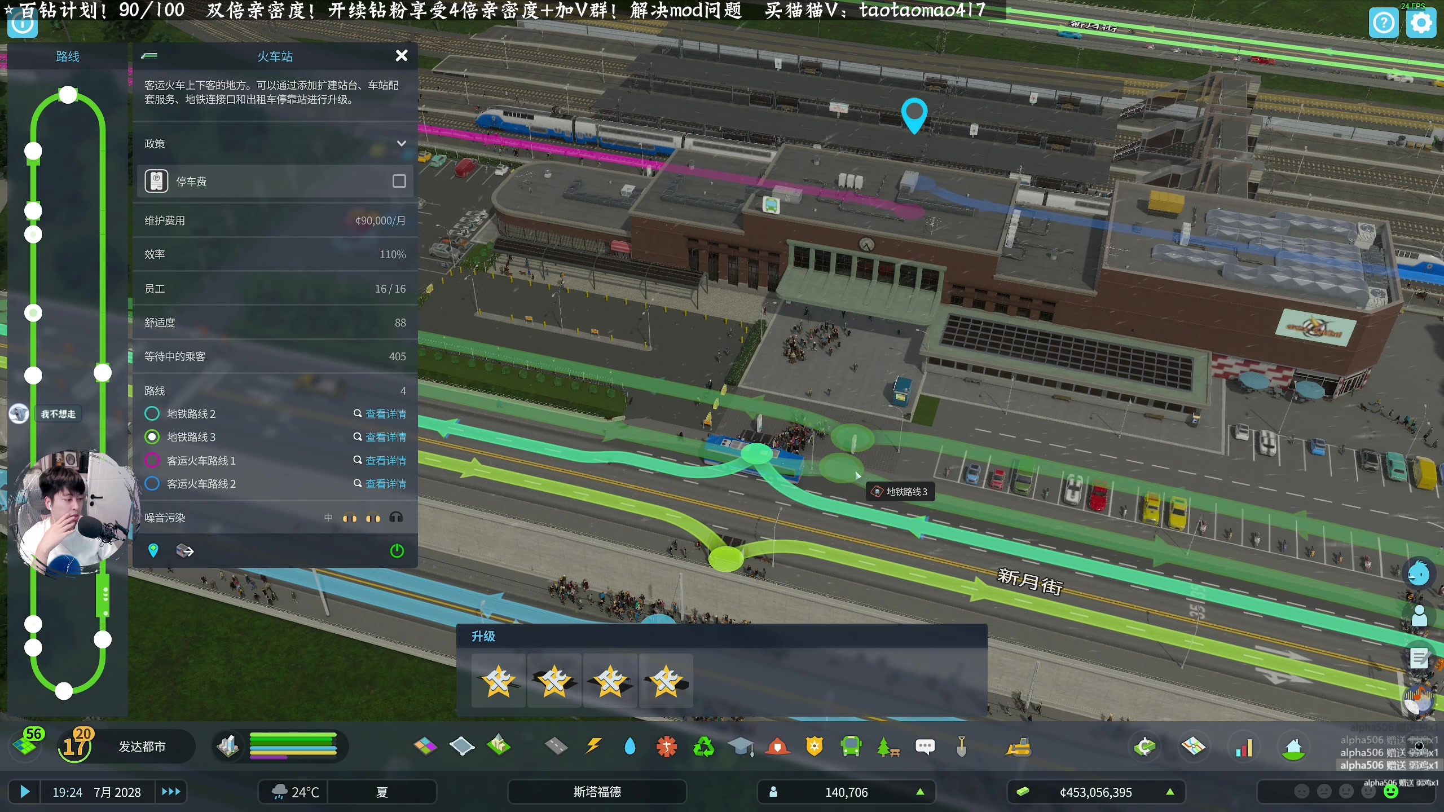Click the 等待中的乘客 405 row
This screenshot has width=1444, height=812.
pyautogui.click(x=275, y=356)
